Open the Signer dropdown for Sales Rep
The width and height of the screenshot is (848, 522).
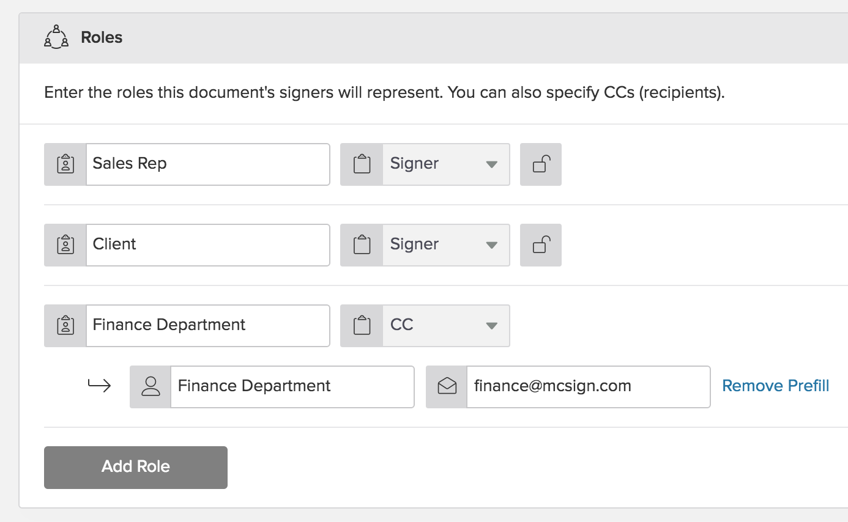[446, 164]
